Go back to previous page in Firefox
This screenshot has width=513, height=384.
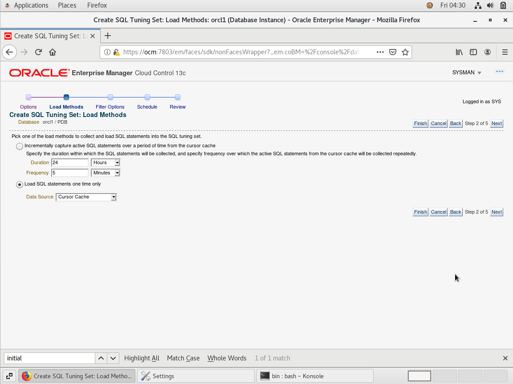point(9,53)
